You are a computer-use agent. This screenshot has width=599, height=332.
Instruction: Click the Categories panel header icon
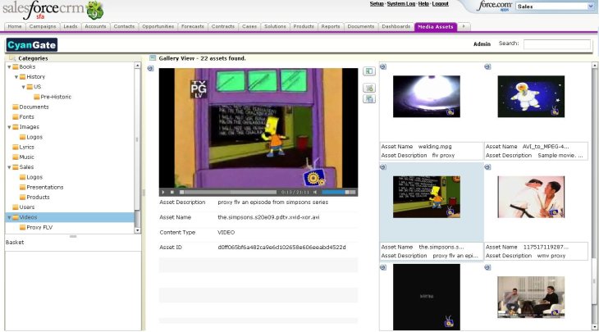12,58
